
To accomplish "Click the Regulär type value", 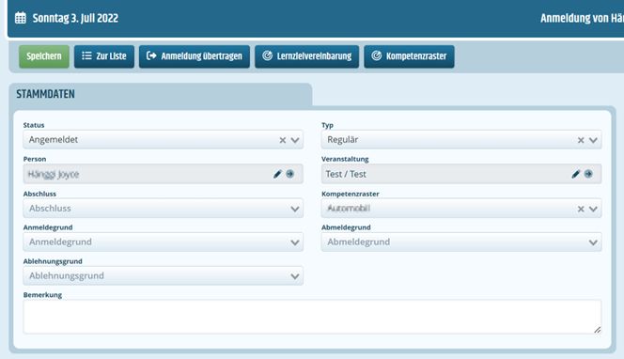I will [343, 140].
